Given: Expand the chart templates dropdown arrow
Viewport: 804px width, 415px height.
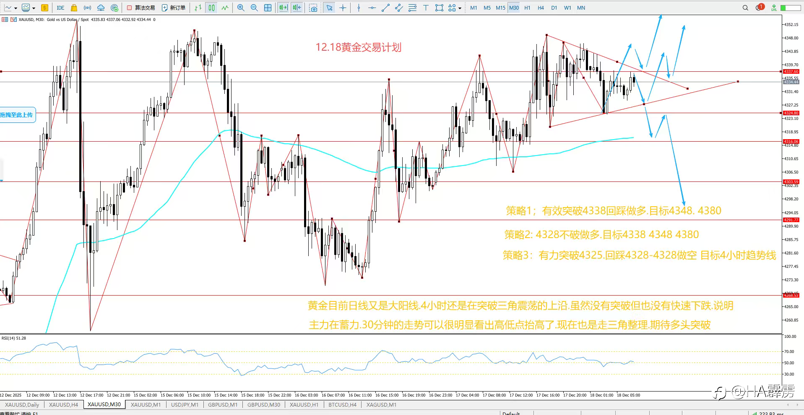Looking at the screenshot, I should [34, 8].
